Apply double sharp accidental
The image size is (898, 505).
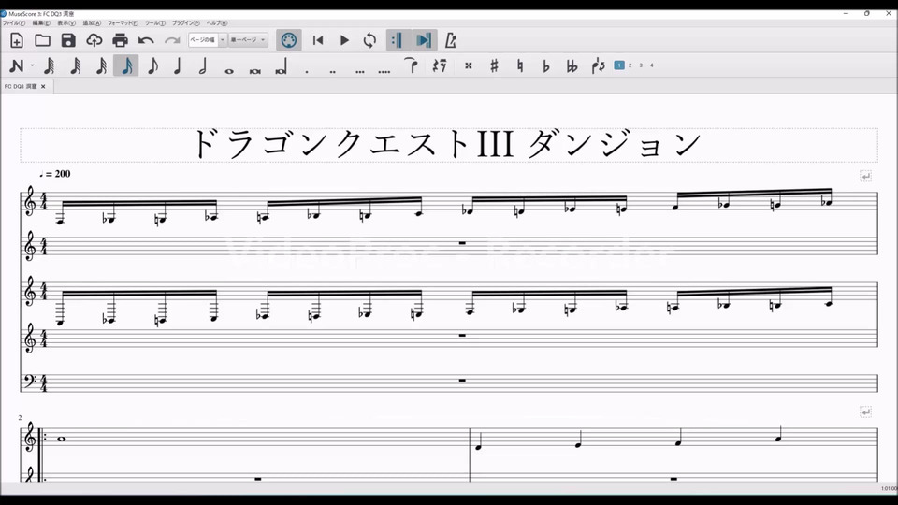(x=468, y=65)
